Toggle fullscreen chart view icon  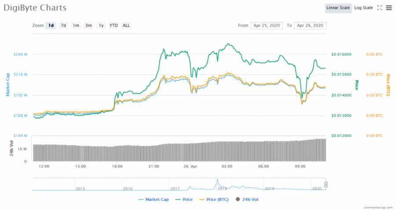point(380,8)
